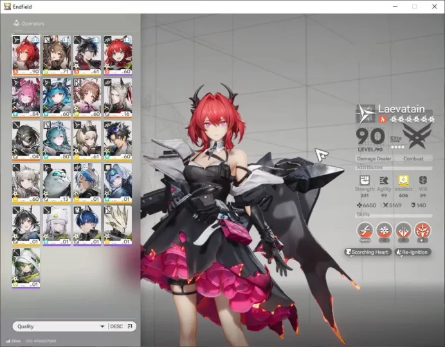Click the Strength value 231
Viewport: 445px width, 347px height.
coord(365,195)
